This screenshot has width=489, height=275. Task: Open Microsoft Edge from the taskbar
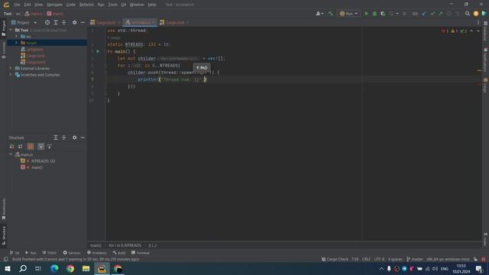click(x=54, y=268)
